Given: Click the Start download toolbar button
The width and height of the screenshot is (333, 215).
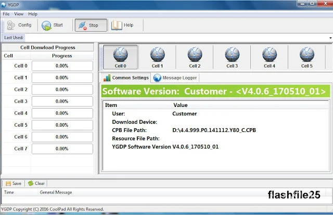Looking at the screenshot, I should pyautogui.click(x=52, y=25).
